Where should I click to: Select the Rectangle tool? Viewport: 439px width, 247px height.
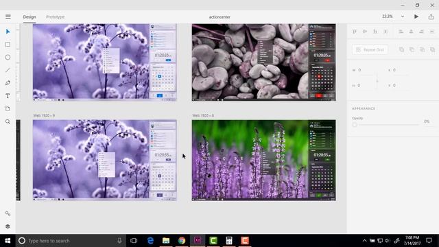tap(8, 45)
